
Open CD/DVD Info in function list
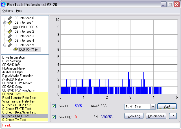click(11, 65)
